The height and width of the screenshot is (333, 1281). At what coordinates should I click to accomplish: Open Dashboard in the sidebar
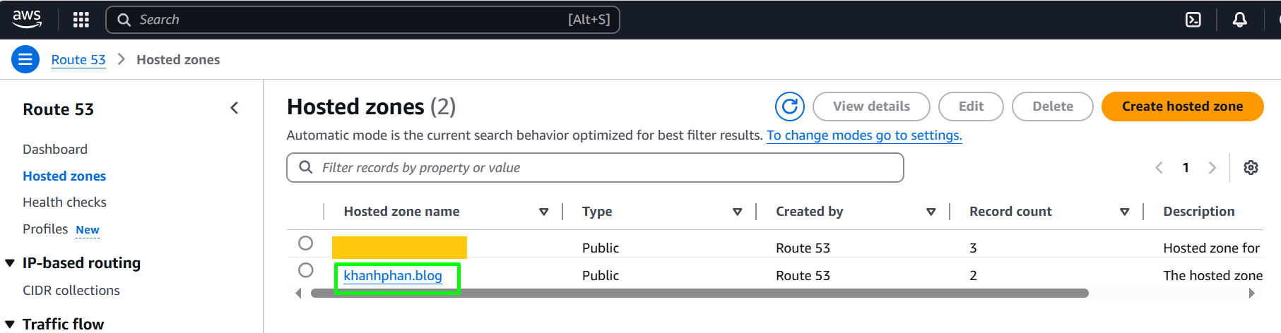pos(55,150)
